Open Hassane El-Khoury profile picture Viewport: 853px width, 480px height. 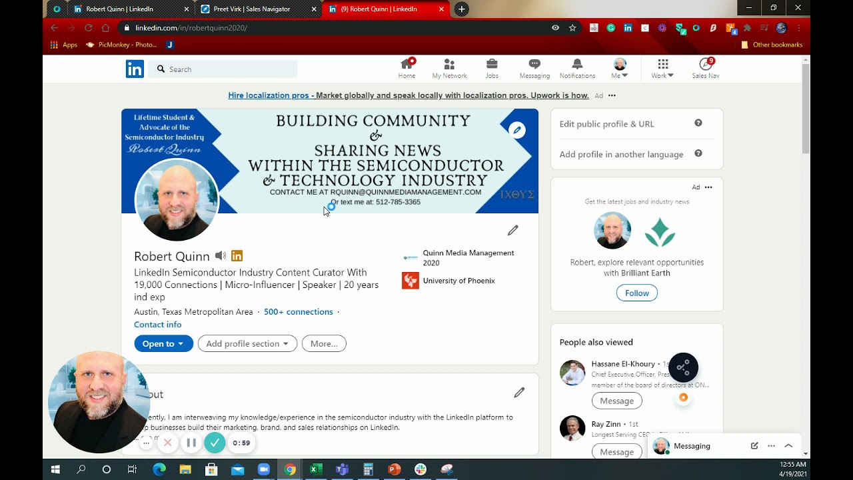point(572,373)
